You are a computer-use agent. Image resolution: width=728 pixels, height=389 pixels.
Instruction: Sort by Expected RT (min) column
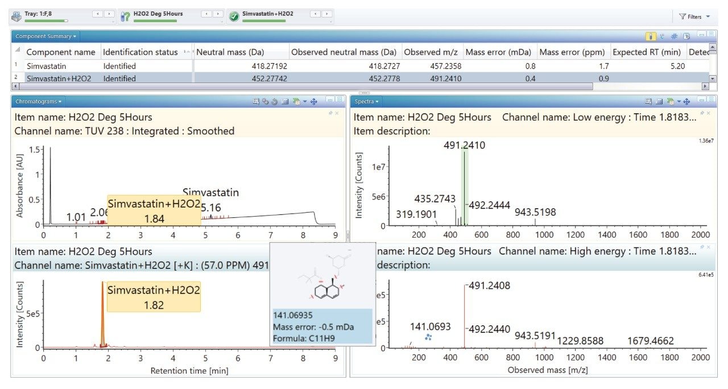click(x=647, y=52)
